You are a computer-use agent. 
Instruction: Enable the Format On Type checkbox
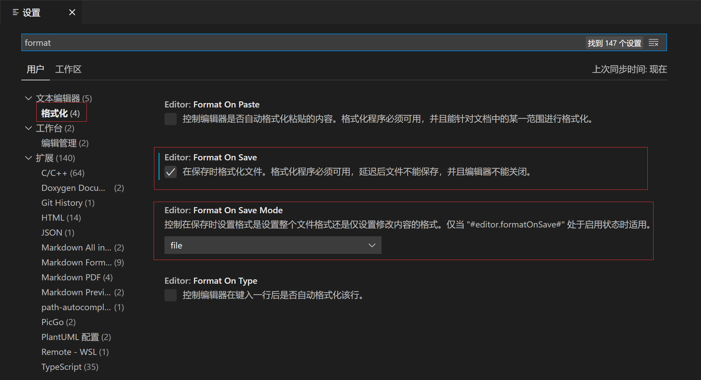171,295
